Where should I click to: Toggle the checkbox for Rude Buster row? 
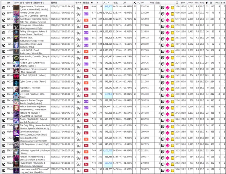pyautogui.click(x=4, y=20)
